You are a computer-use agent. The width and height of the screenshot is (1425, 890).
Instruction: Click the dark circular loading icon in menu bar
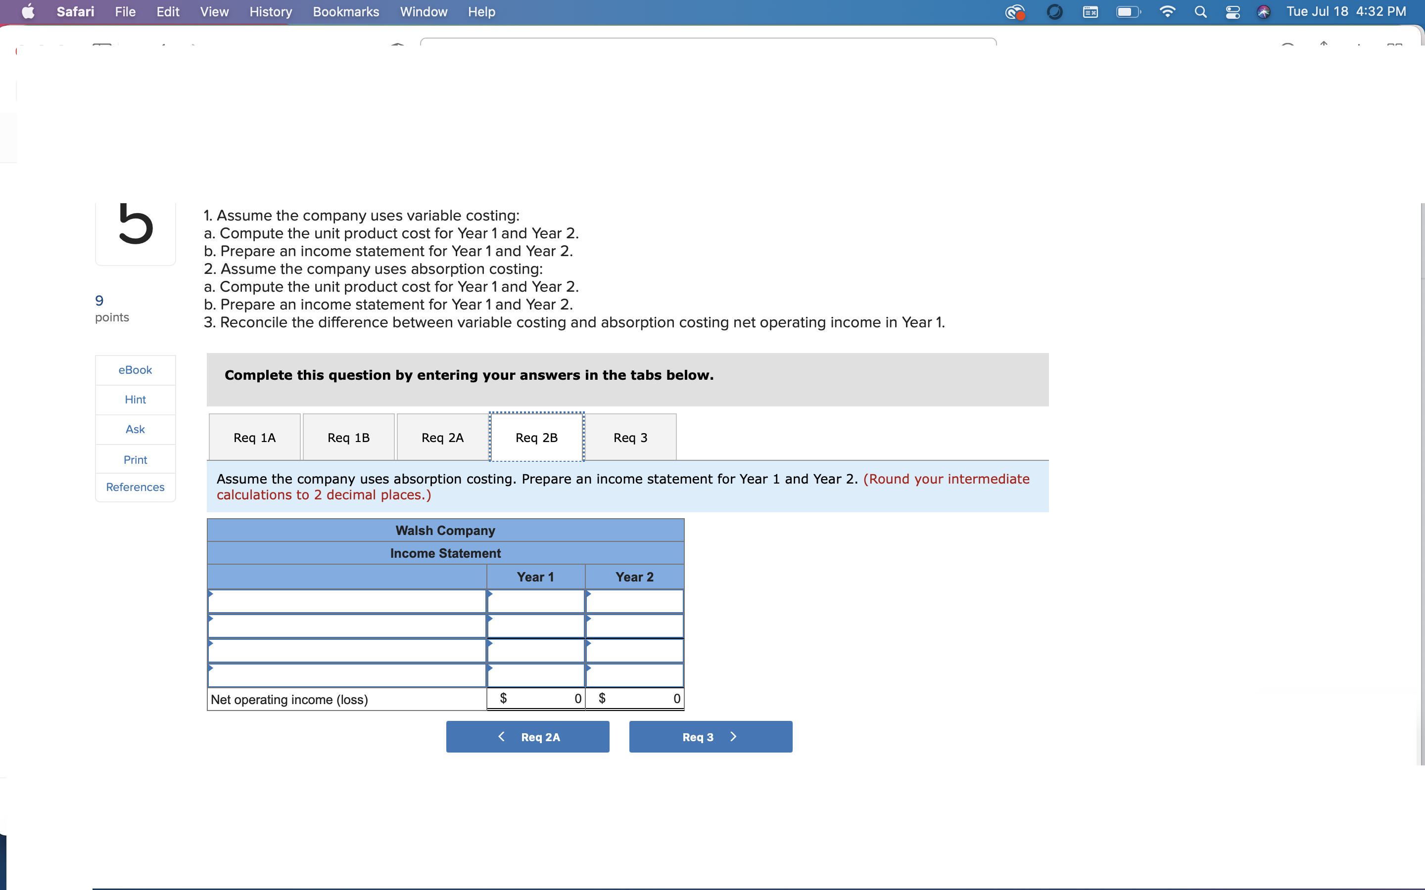tap(1054, 12)
